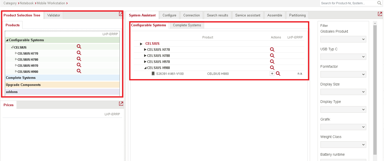Click the device icon beside S26391-K461-V100
This screenshot has width=384, height=161.
tap(153, 74)
